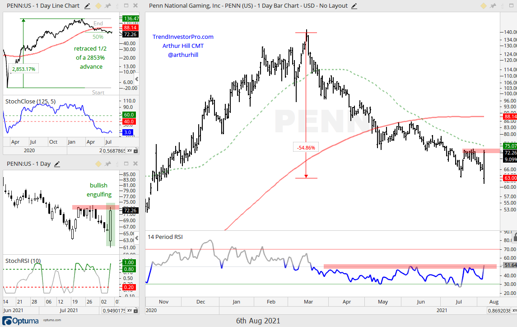Select the PENN:US - 1 Day Line Chart title
The image size is (517, 327).
pos(43,6)
